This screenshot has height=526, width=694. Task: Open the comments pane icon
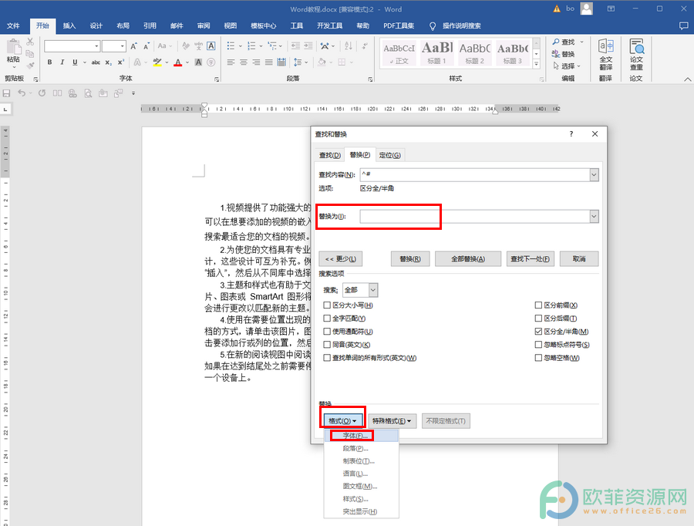tap(683, 25)
